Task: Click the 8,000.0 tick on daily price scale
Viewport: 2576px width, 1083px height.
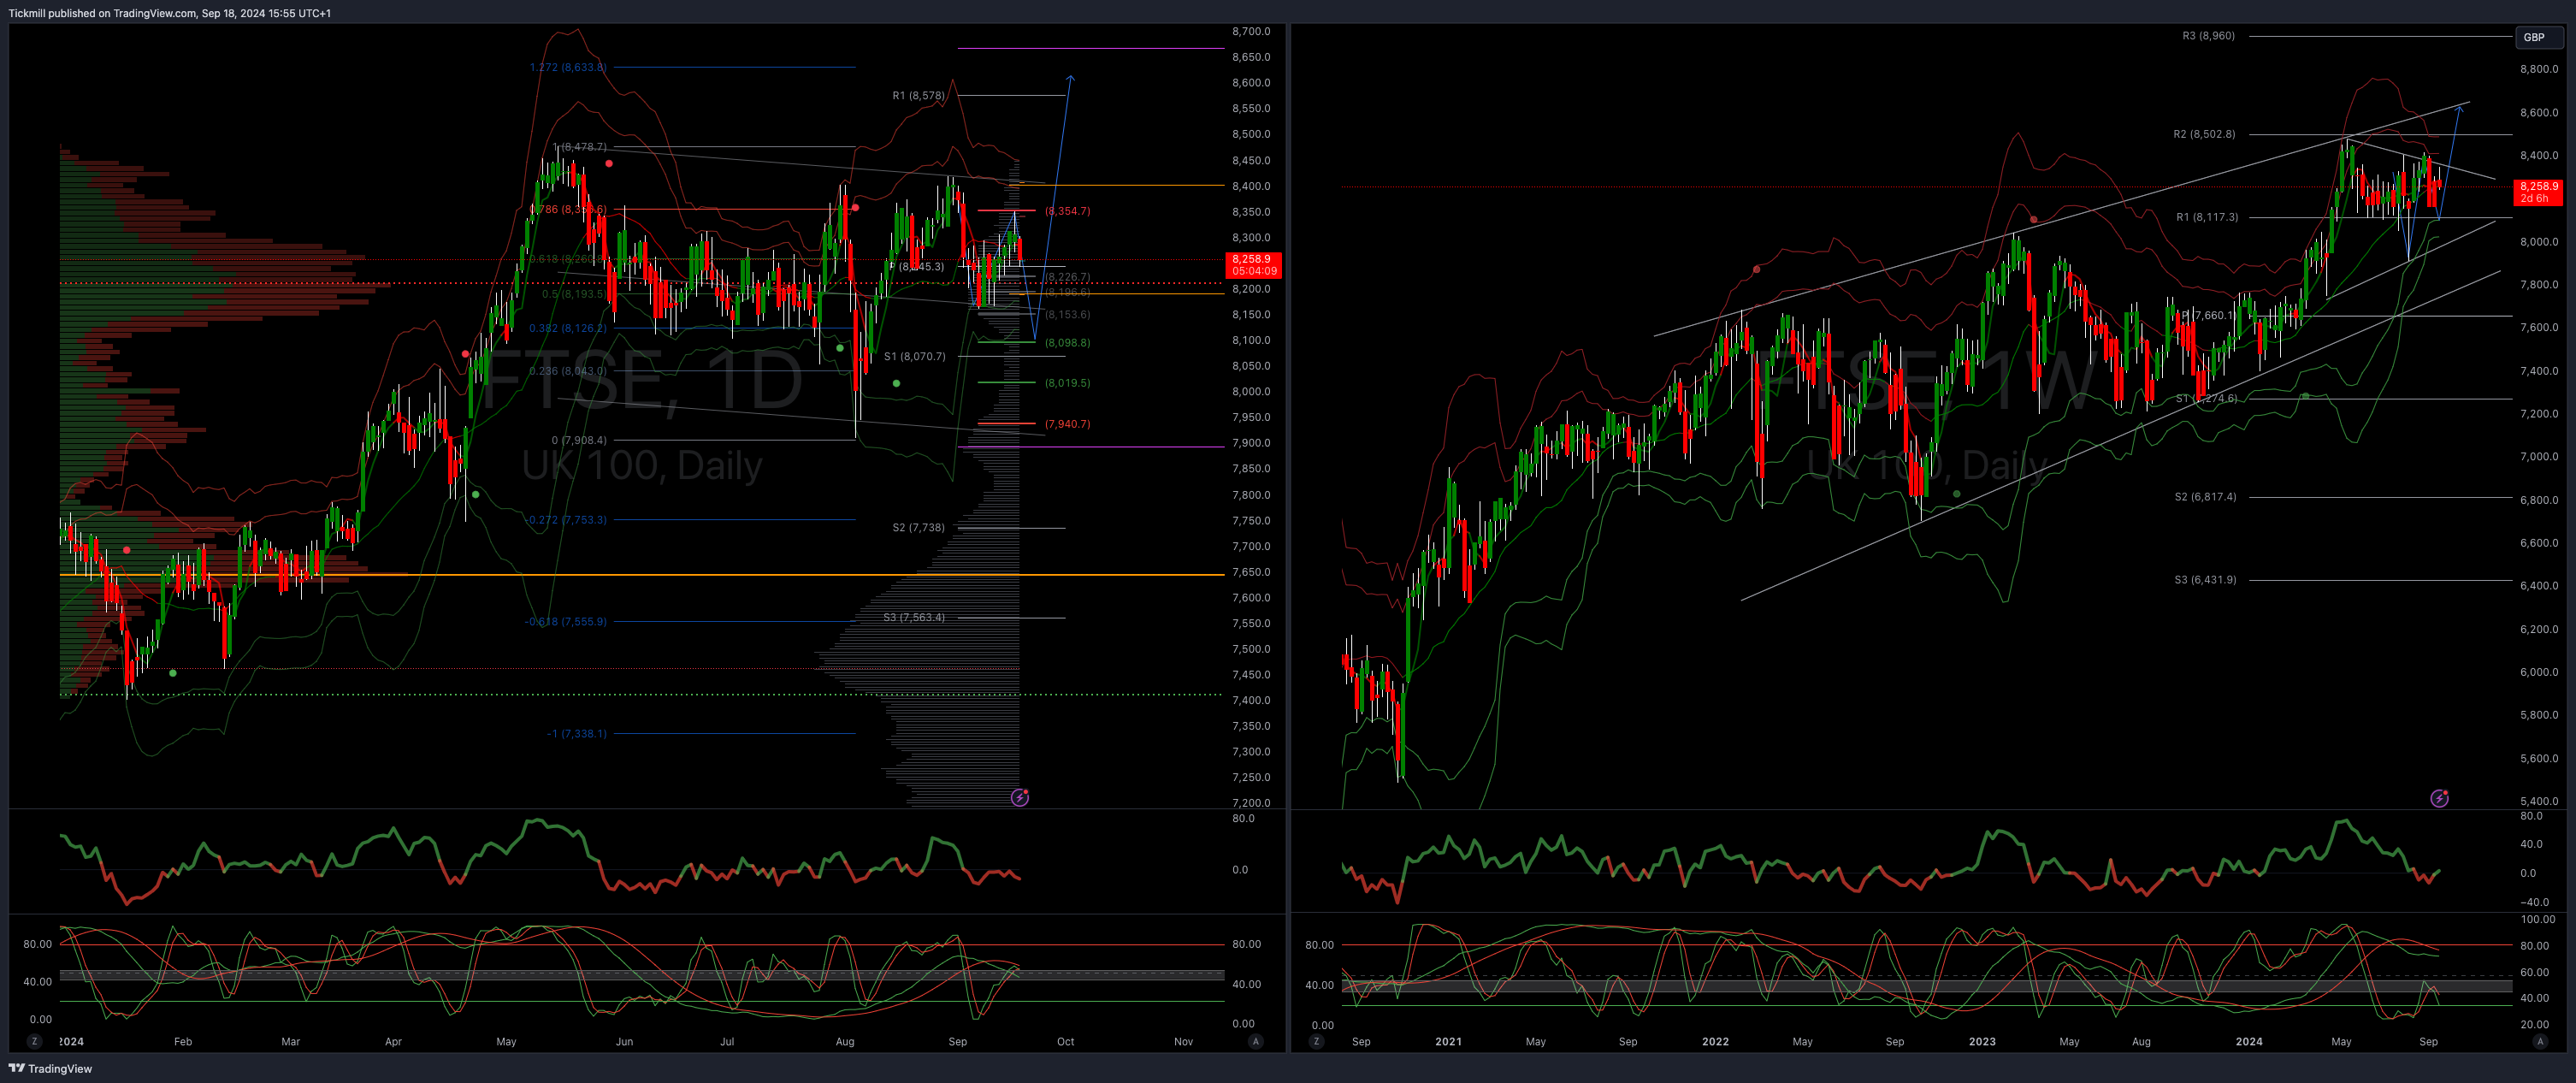Action: [1251, 391]
